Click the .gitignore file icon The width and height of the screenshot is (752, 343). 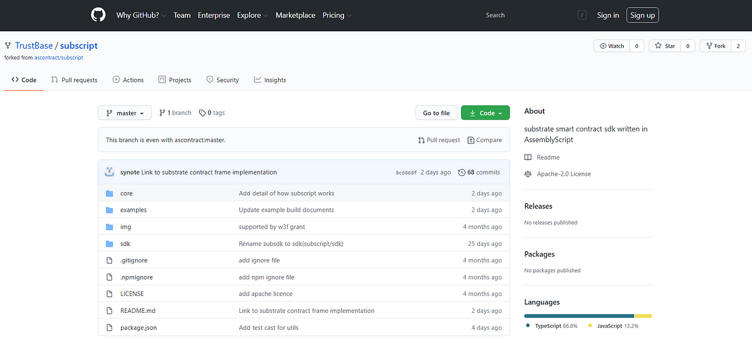[109, 260]
